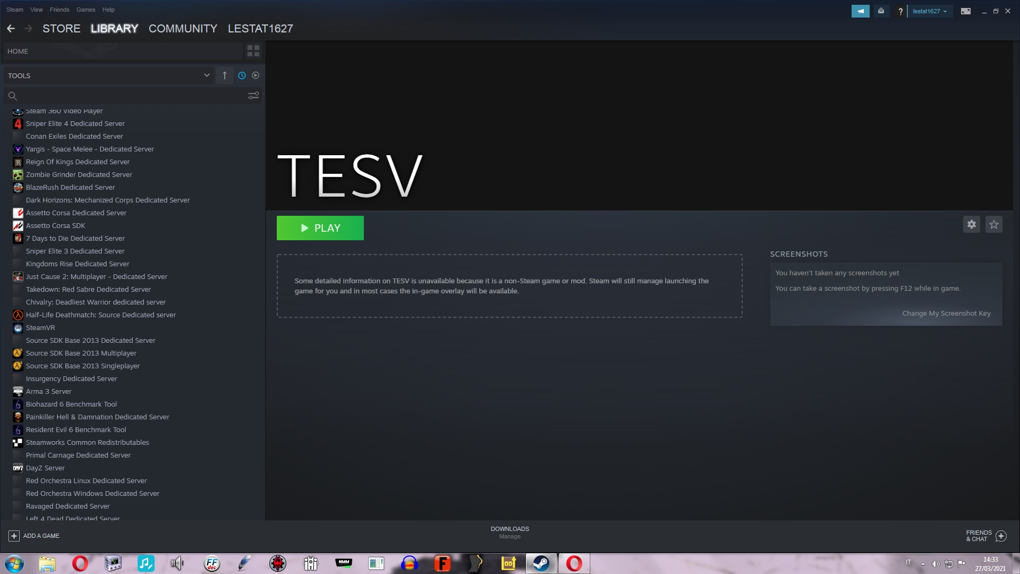1020x574 pixels.
Task: Select Reign Of Kings Dedicated Server
Action: click(x=78, y=162)
